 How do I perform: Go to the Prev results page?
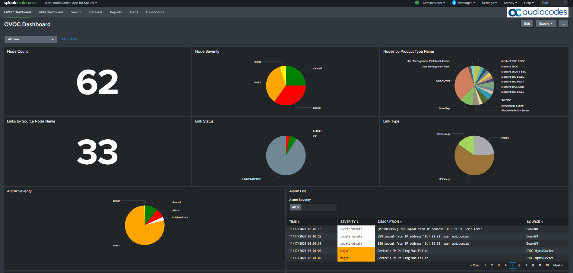coord(475,265)
